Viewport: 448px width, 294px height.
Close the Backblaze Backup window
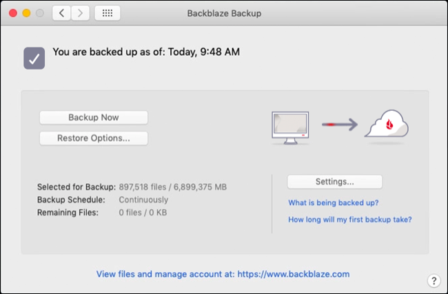click(x=13, y=13)
